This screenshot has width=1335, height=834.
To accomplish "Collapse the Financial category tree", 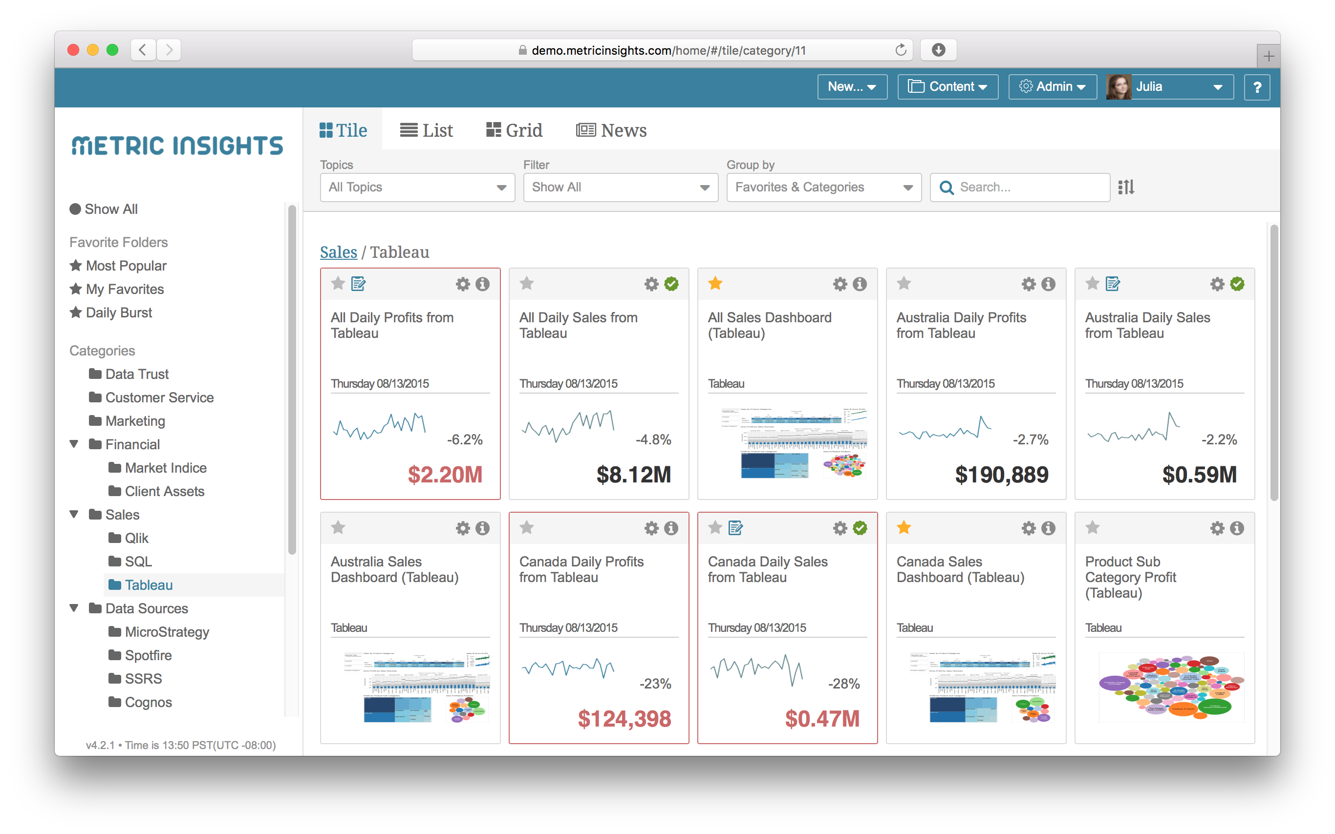I will [74, 444].
